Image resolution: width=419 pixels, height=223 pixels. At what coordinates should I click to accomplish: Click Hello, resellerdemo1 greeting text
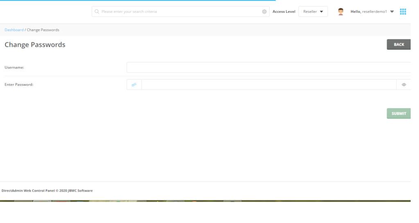pyautogui.click(x=369, y=11)
